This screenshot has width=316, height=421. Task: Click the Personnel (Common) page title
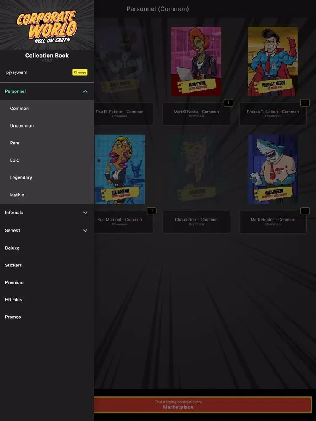(x=158, y=9)
